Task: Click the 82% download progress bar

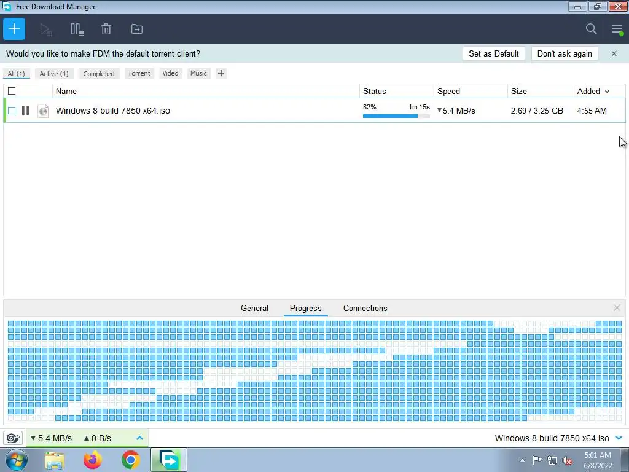Action: (396, 116)
